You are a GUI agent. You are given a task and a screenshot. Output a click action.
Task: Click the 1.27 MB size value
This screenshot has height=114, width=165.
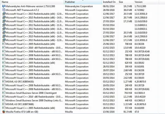pos(128,82)
